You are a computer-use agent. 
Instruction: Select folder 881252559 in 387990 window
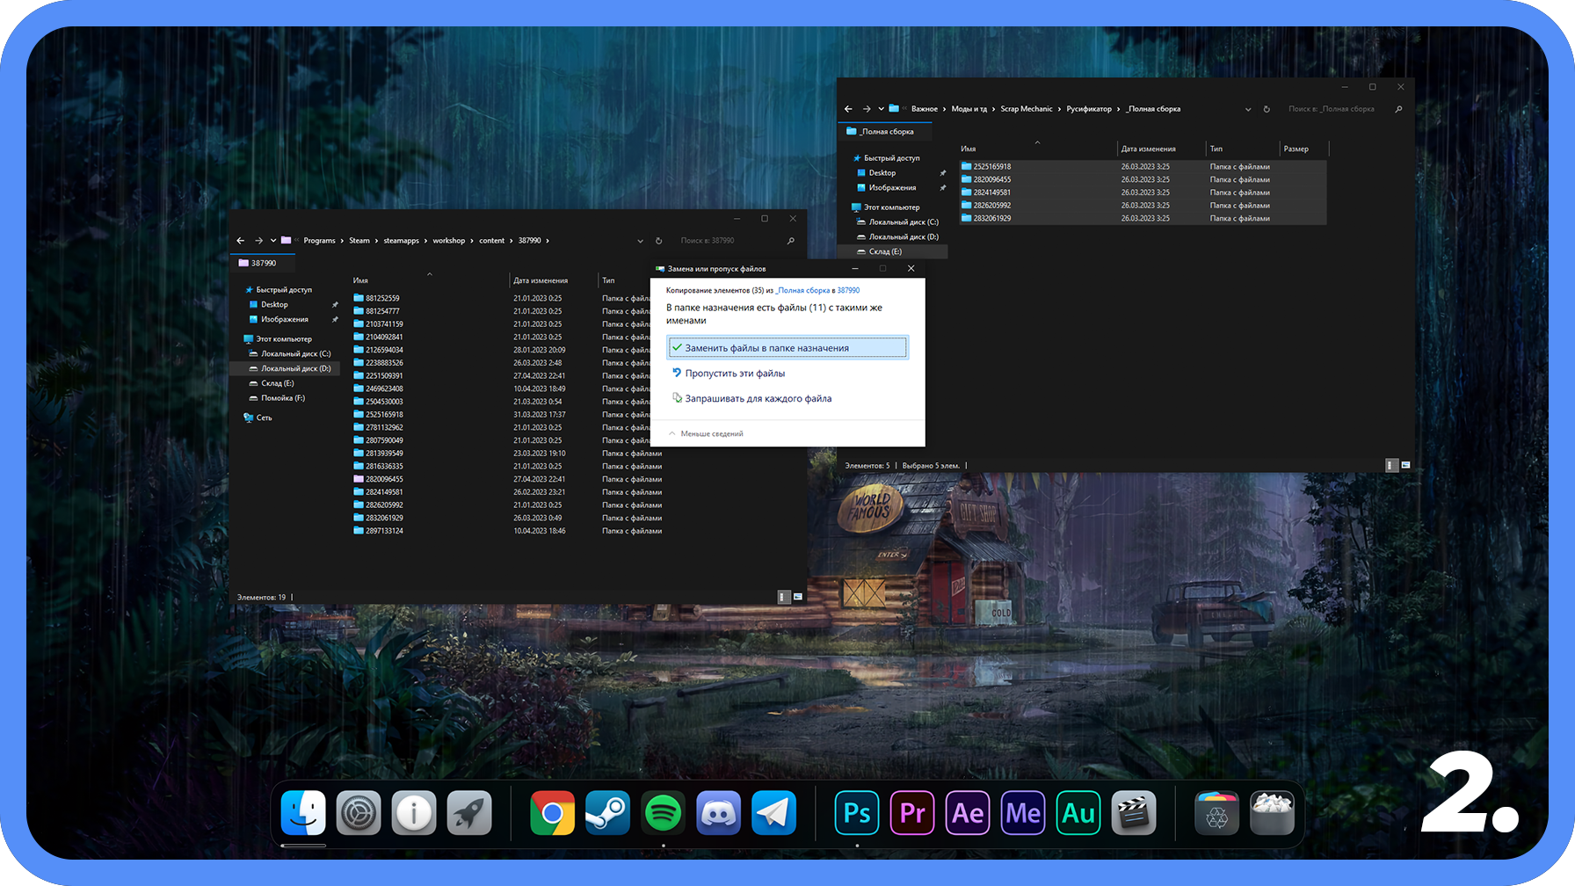382,298
